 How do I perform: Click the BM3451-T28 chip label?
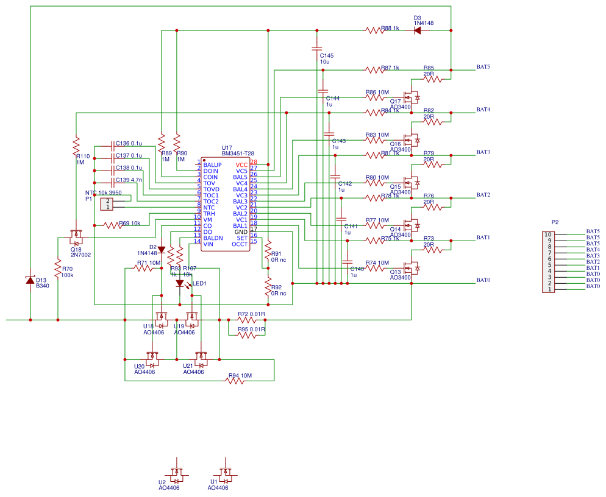coord(238,153)
